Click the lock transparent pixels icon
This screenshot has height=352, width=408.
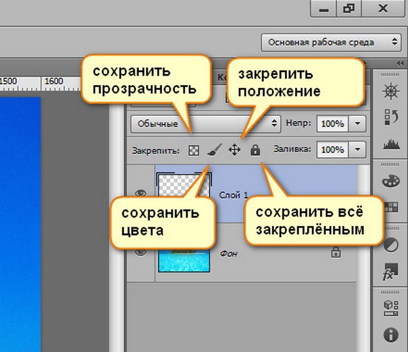pyautogui.click(x=193, y=150)
